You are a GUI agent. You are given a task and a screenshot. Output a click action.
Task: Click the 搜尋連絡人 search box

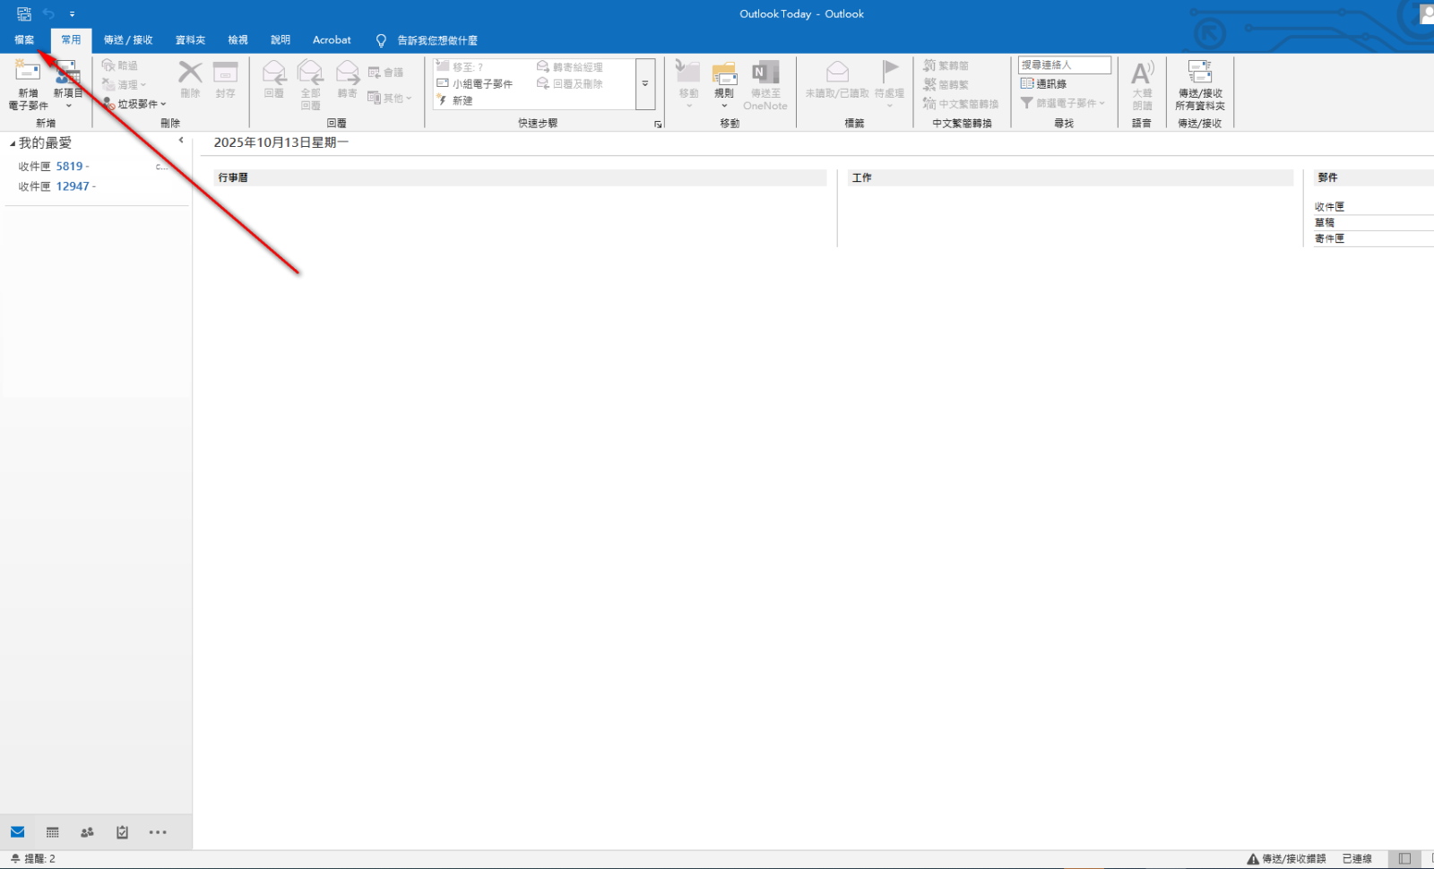pos(1064,65)
